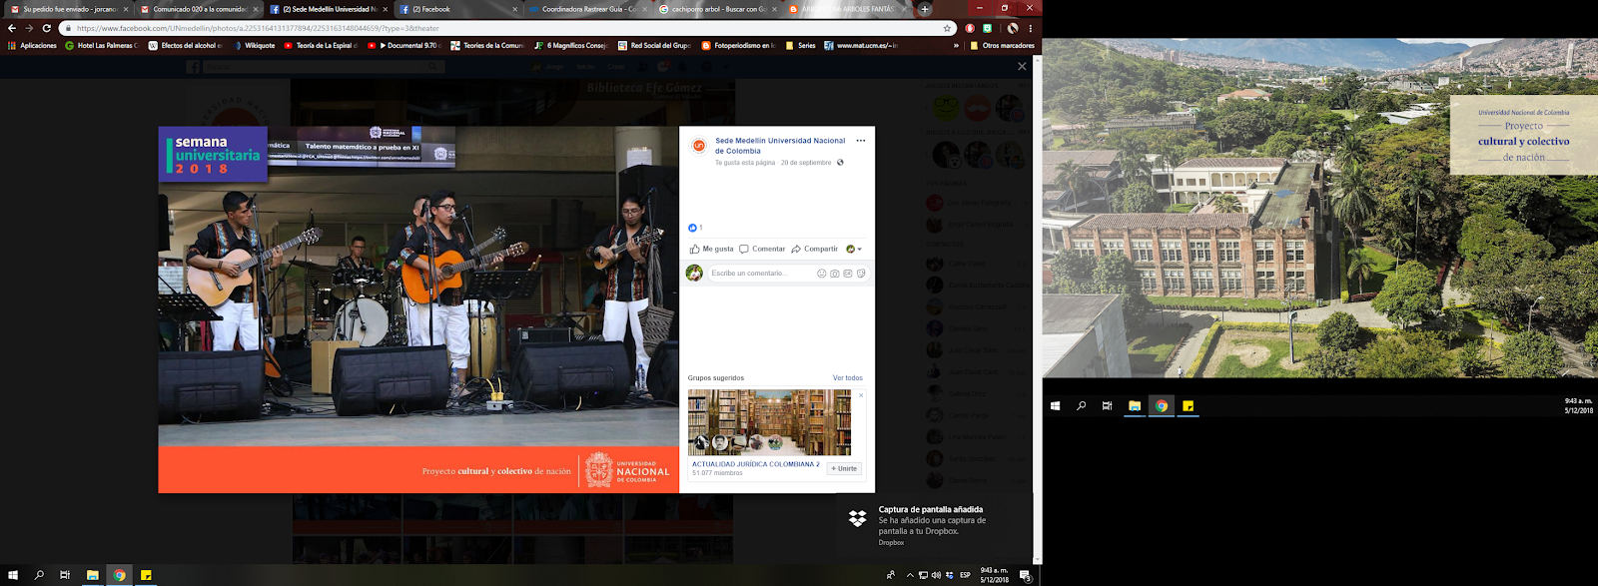Open the Dropbox 'Captura de pantalla añadida' notification
Screen dimensions: 1598x586
point(936,525)
